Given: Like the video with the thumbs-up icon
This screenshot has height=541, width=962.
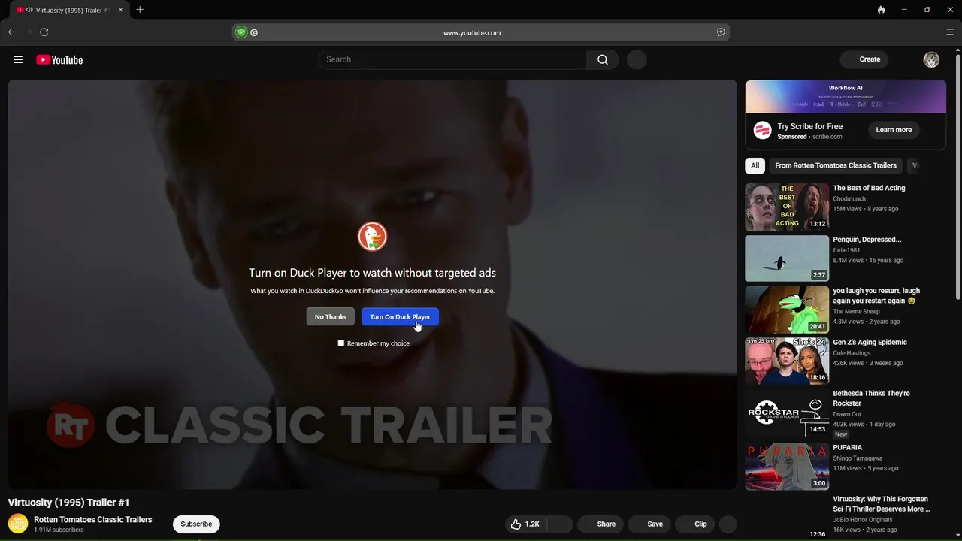Looking at the screenshot, I should coord(516,524).
